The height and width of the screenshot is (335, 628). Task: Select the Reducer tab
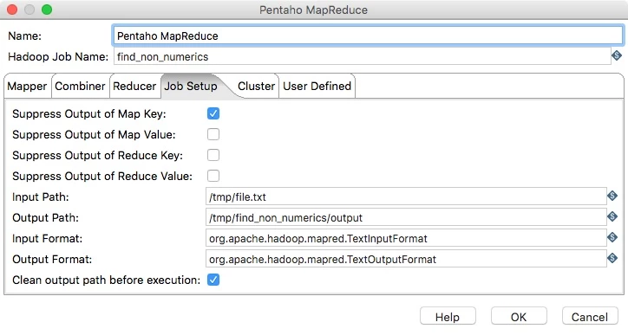click(134, 86)
